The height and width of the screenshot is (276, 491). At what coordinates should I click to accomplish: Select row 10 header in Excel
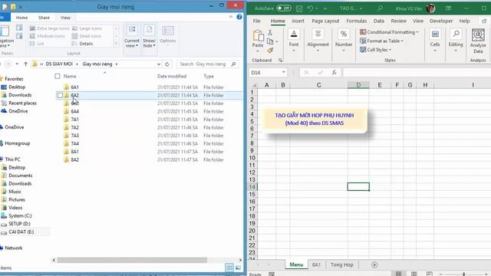(252, 158)
